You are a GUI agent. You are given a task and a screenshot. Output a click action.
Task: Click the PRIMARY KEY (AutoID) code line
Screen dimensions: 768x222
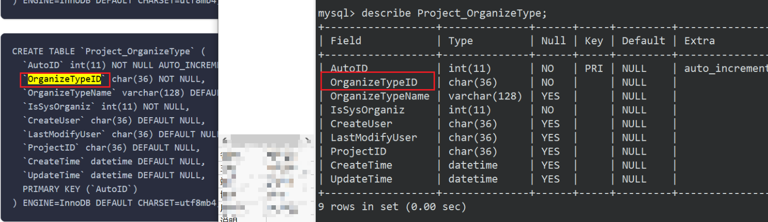coord(80,189)
